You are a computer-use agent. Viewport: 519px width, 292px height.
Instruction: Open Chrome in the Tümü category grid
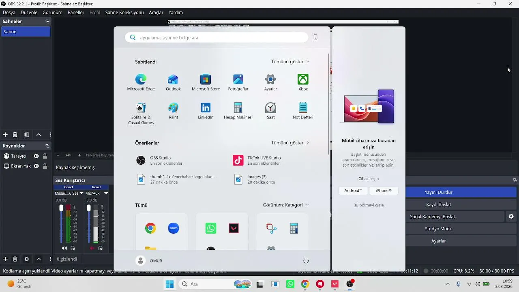(150, 228)
